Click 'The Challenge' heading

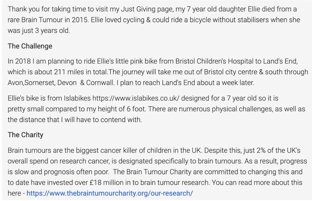tap(30, 46)
